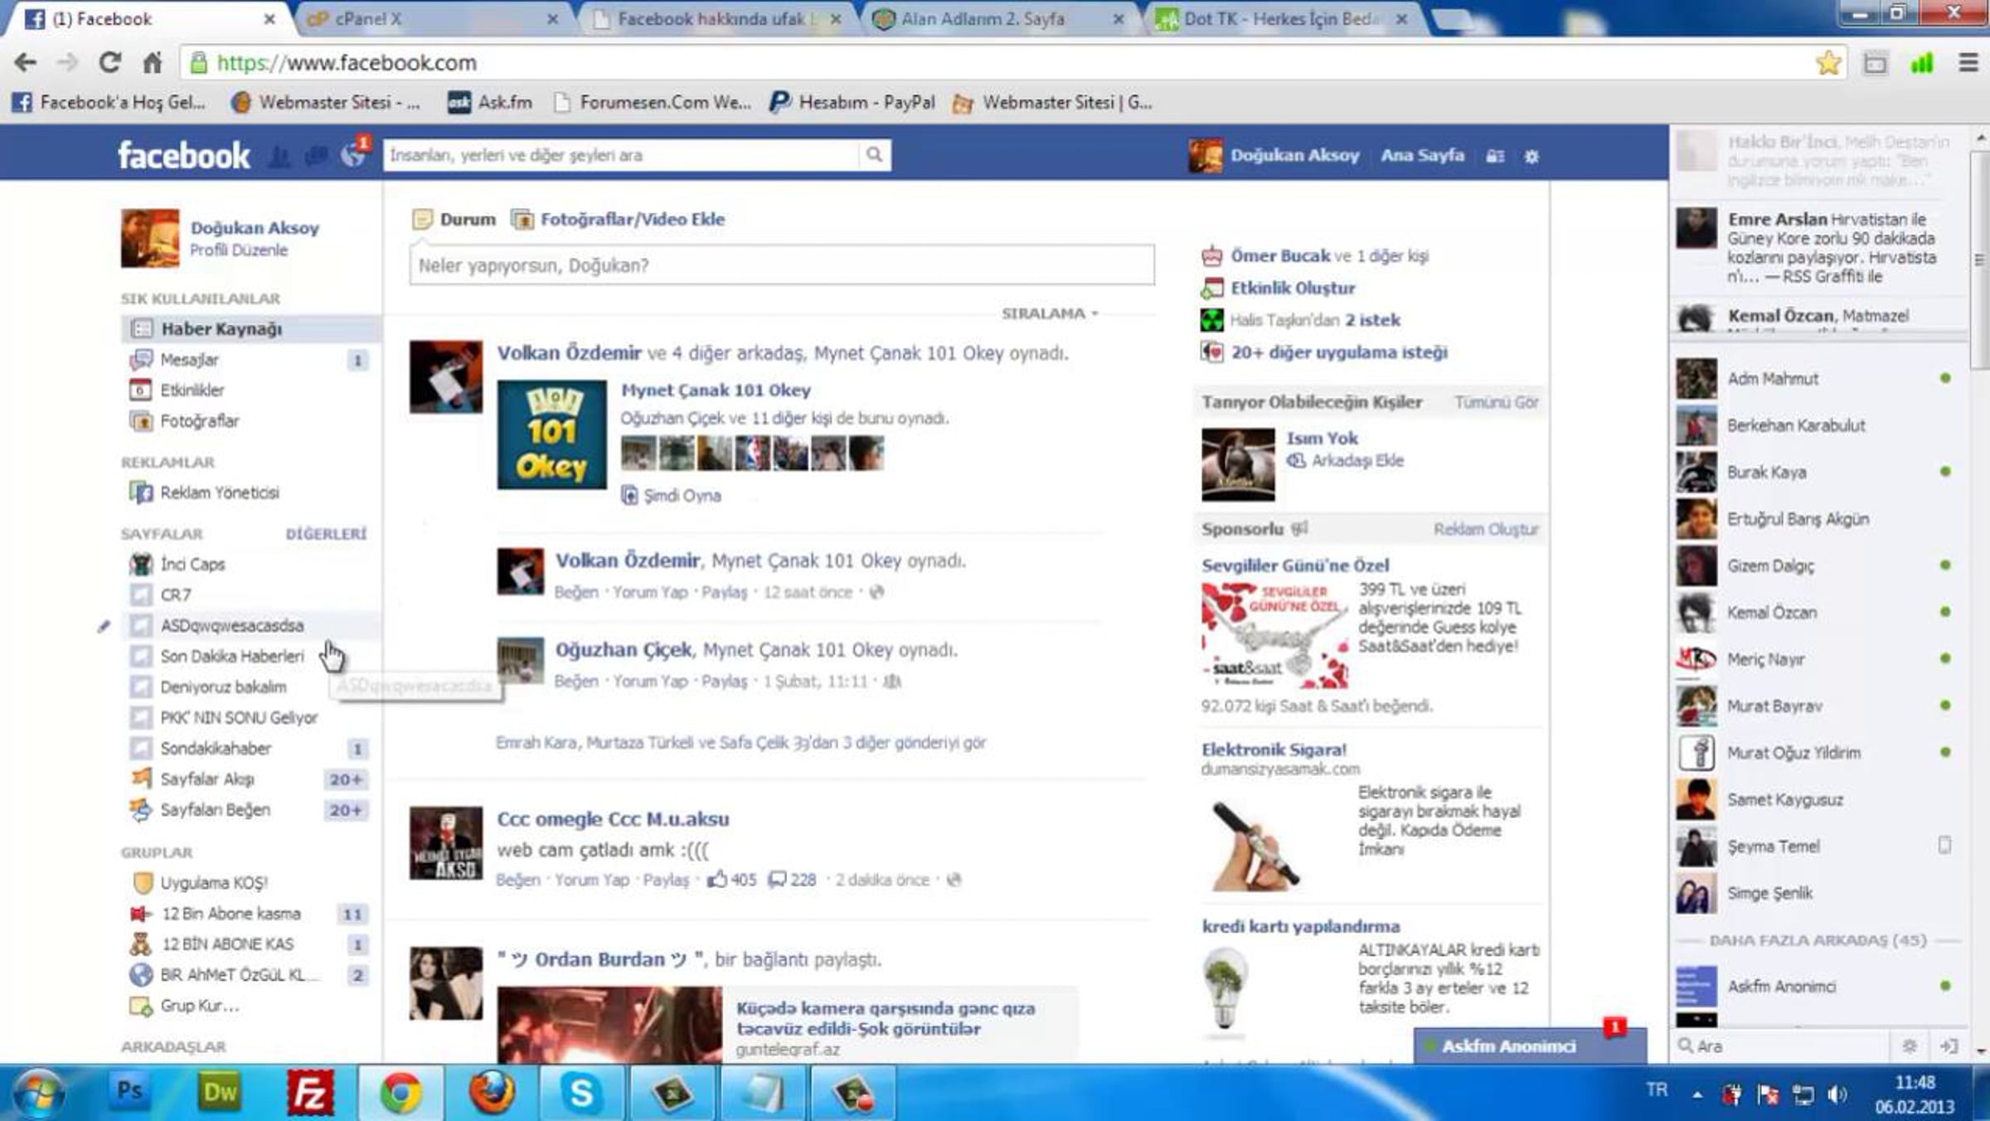This screenshot has height=1121, width=1990.
Task: Open Mynet Çanak 101 Okey game thumbnail
Action: pos(551,434)
